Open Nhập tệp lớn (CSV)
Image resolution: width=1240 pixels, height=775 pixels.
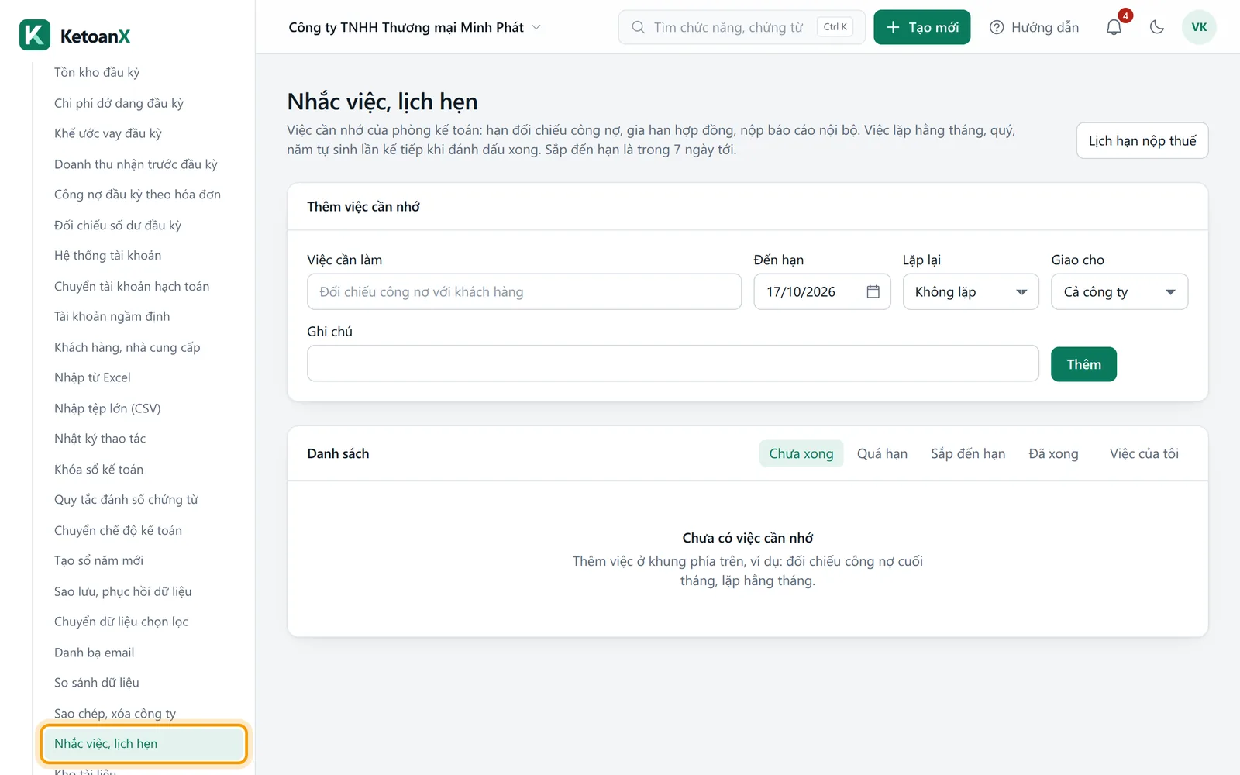[107, 408]
